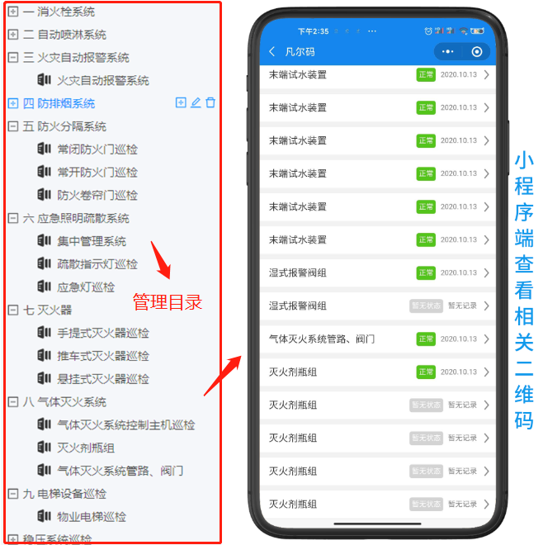
Task: Select 物业电梯巡检 in the tree
Action: [x=92, y=516]
